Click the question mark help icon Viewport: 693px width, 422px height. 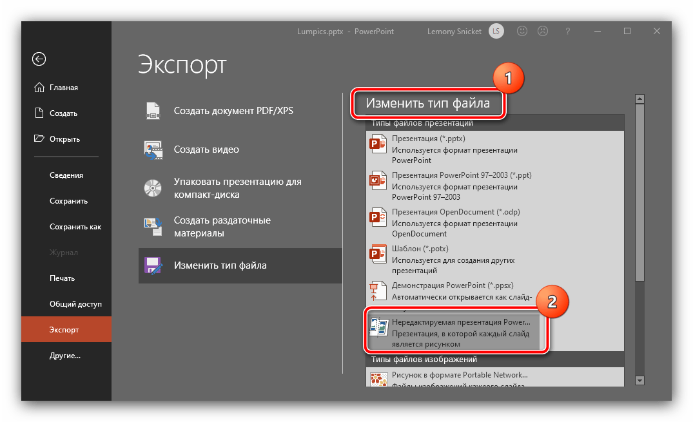click(567, 31)
